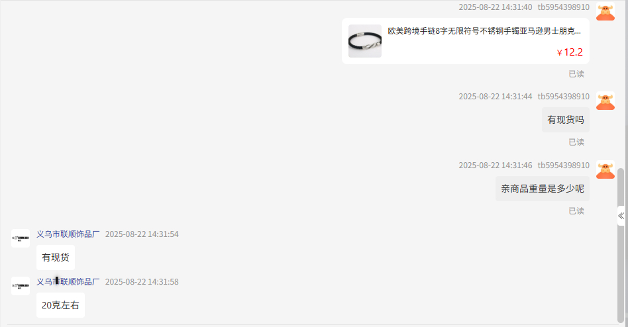The height and width of the screenshot is (327, 628).
Task: Click the orange buyer avatar beside the product card
Action: (x=605, y=12)
